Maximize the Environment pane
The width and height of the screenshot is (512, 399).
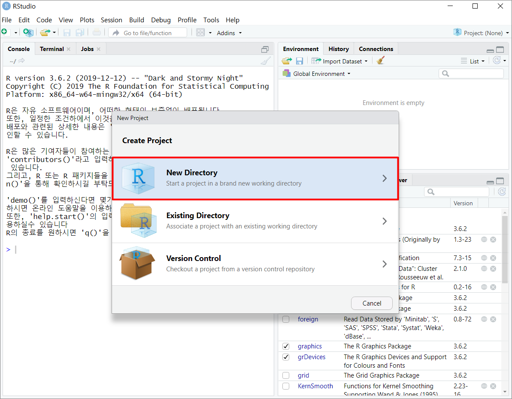500,50
